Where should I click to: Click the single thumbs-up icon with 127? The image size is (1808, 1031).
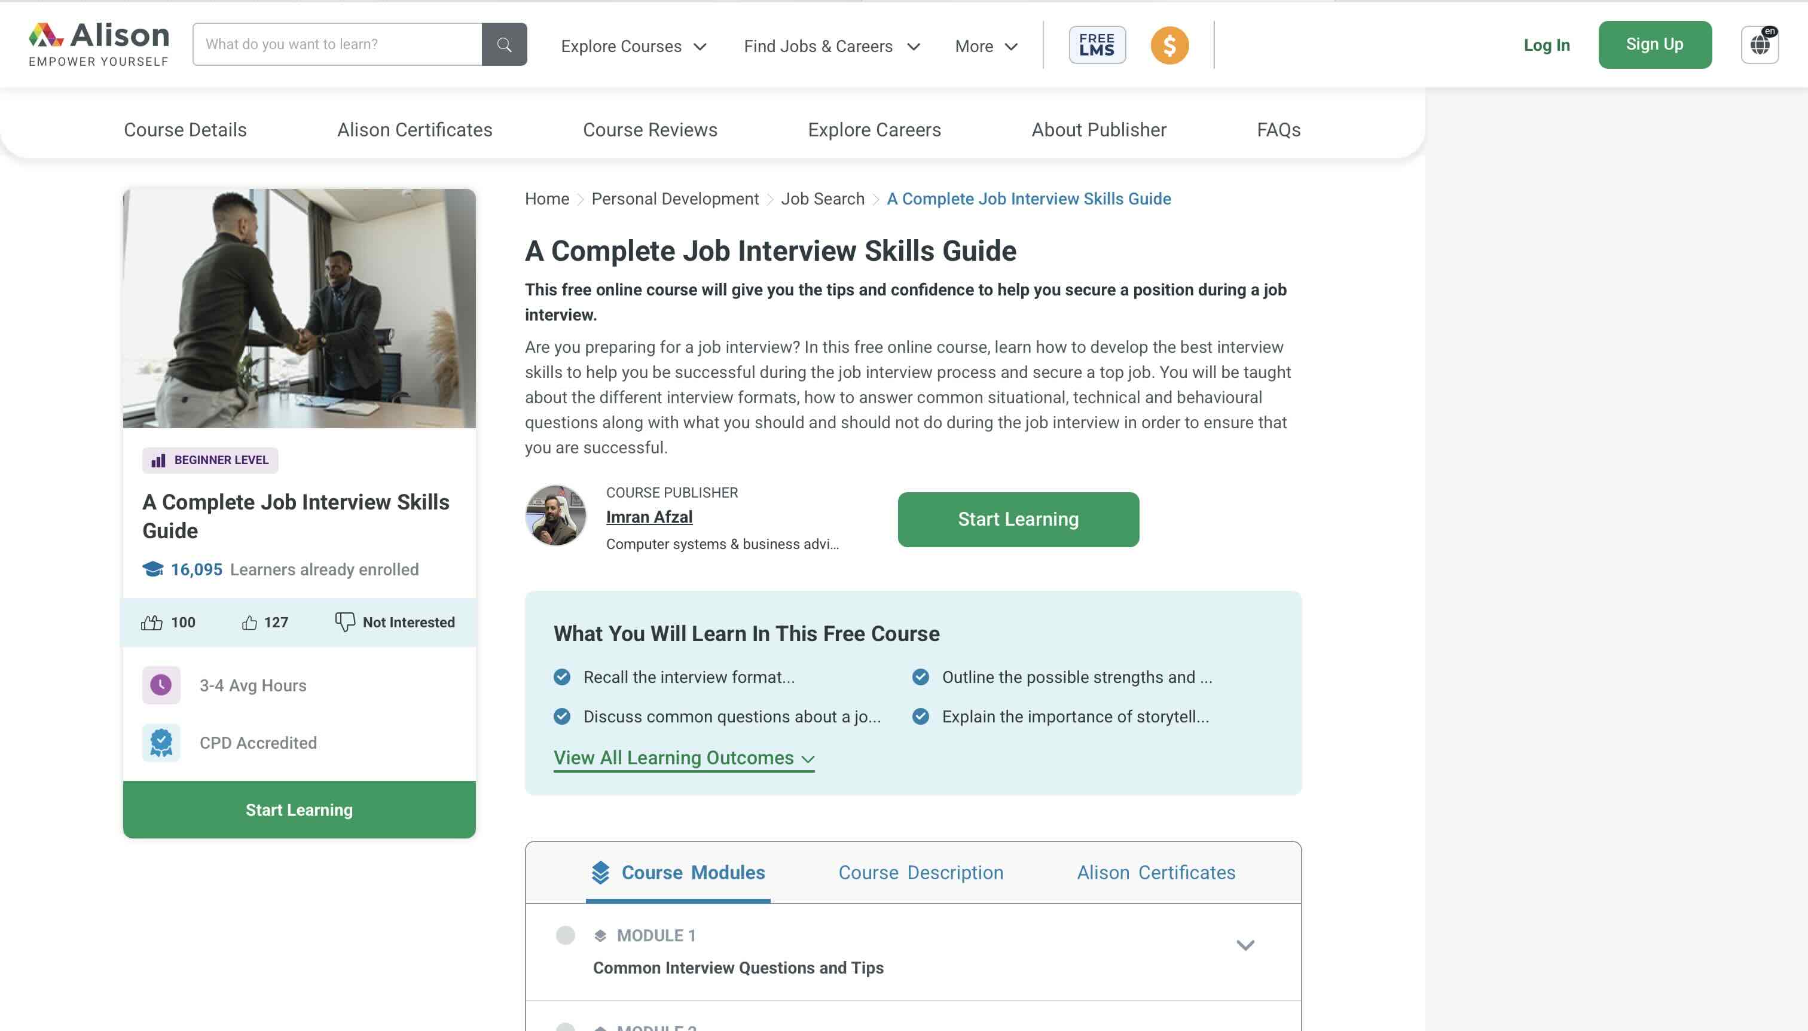click(249, 623)
